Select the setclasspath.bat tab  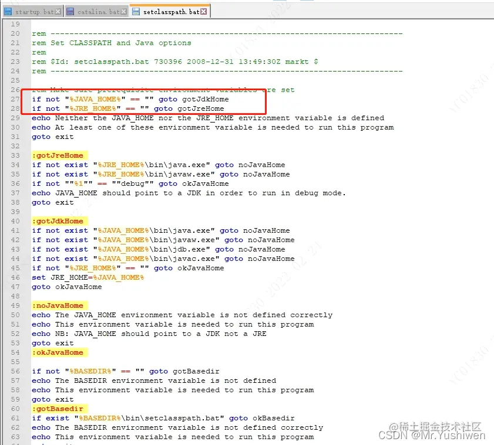[x=170, y=11]
